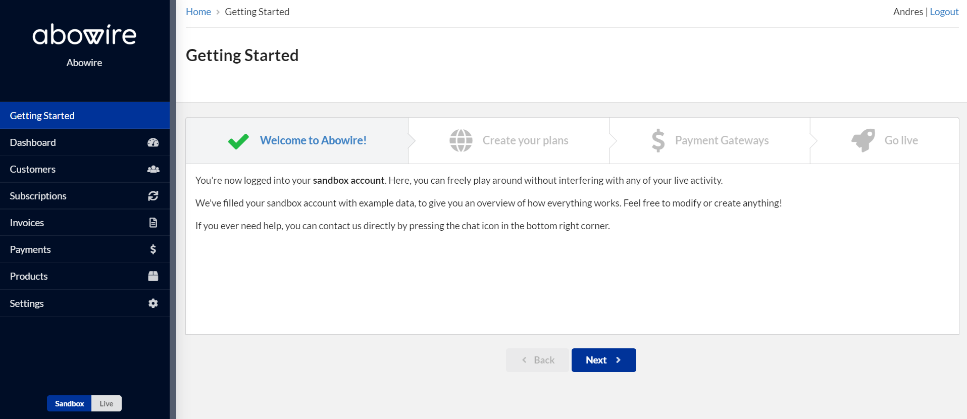Open Getting Started in the sidebar

point(85,116)
